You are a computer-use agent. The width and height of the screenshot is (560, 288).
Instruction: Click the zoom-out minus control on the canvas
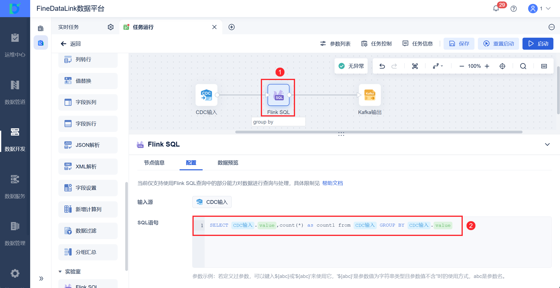[x=462, y=66]
